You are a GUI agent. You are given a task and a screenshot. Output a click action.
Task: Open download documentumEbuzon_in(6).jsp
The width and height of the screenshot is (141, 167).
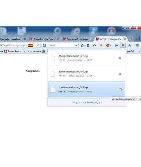pyautogui.click(x=86, y=74)
